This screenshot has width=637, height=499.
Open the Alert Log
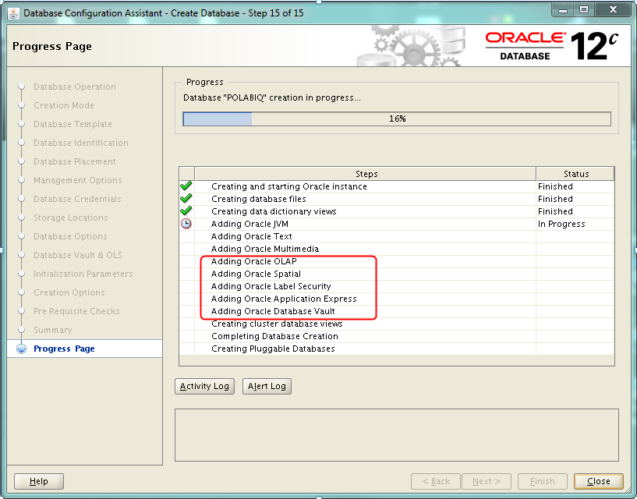pyautogui.click(x=267, y=386)
